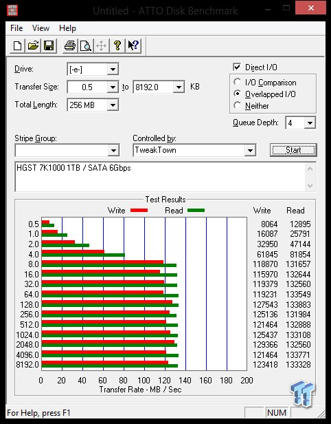
Task: Expand the Transfer Size end dropdown 8192.0
Action: (179, 87)
